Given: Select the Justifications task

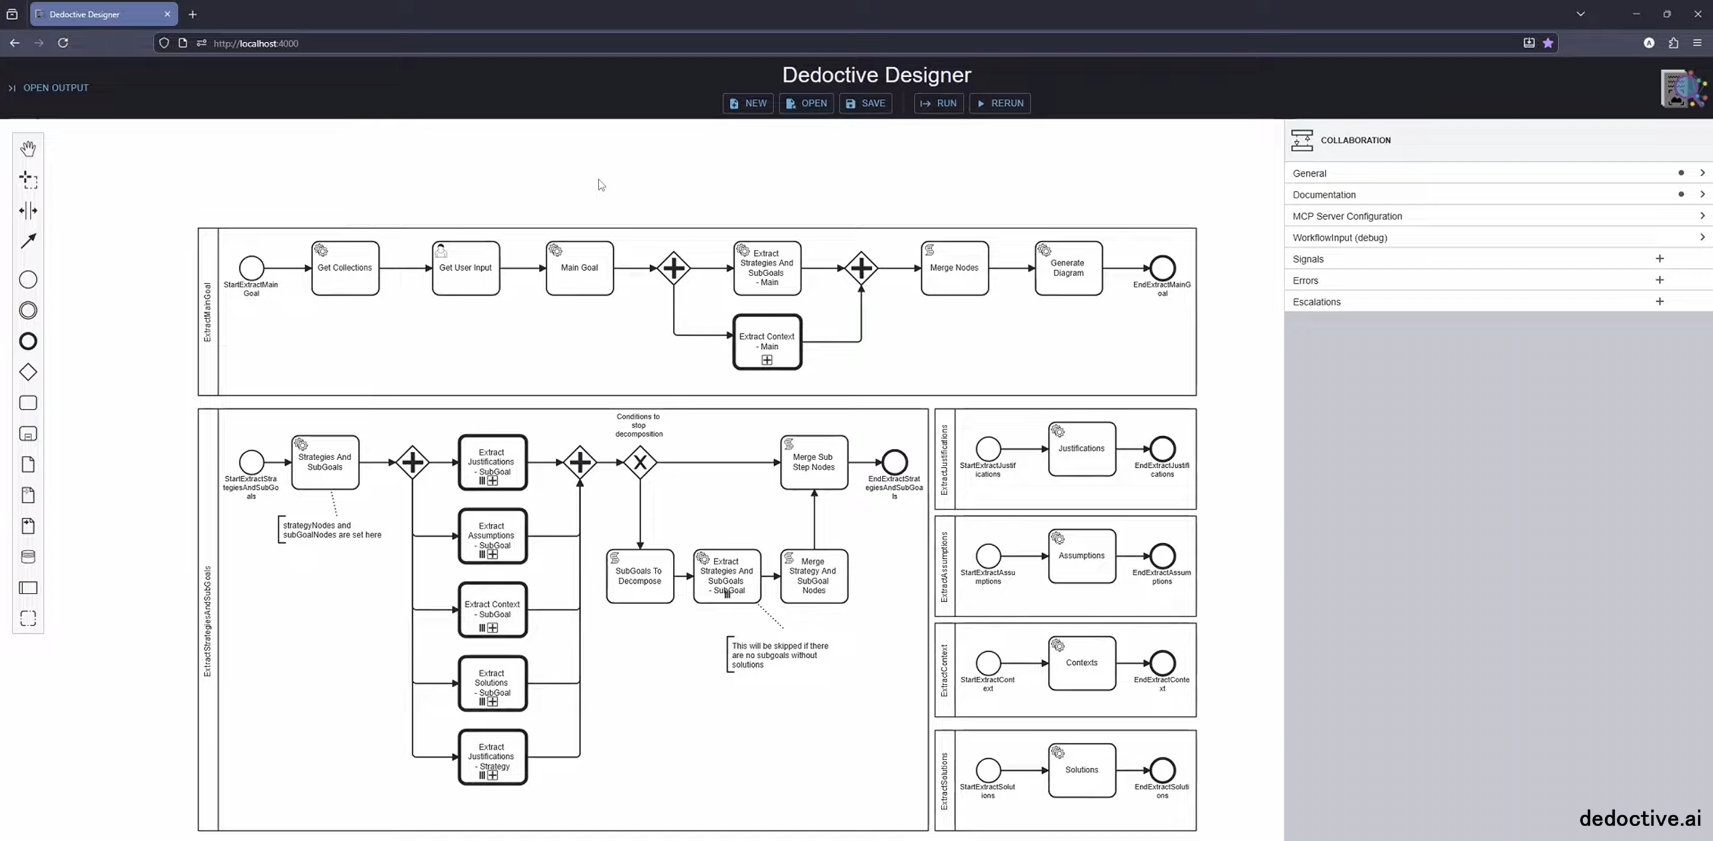Looking at the screenshot, I should pos(1082,449).
